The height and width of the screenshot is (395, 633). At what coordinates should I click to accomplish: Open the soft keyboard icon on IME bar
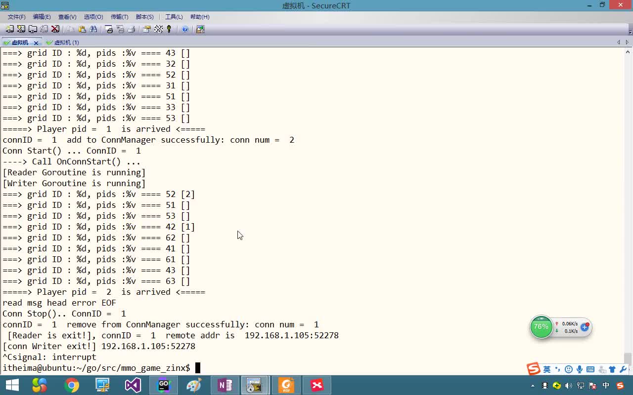(x=590, y=369)
